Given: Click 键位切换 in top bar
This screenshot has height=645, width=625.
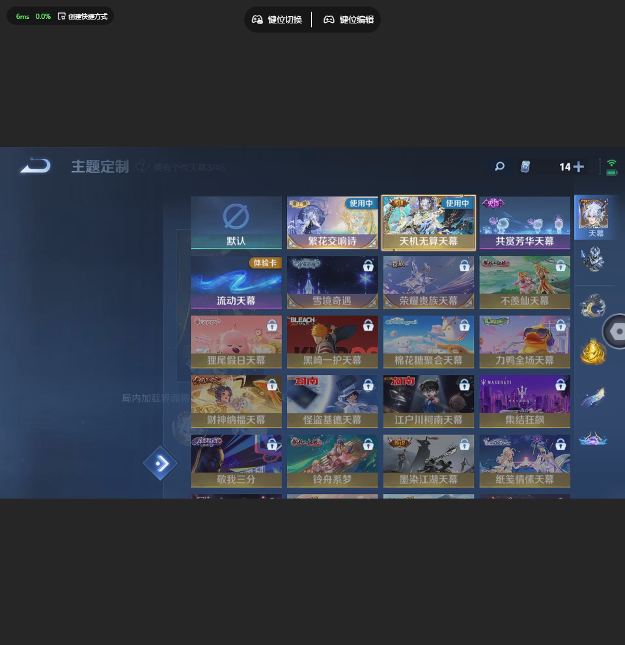Looking at the screenshot, I should [x=277, y=20].
